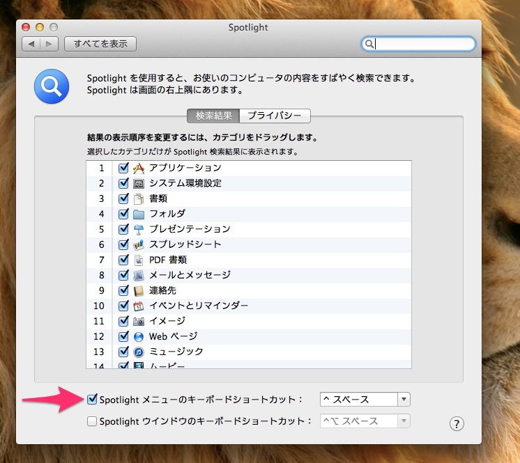Image resolution: width=520 pixels, height=463 pixels.
Task: Disable スプレッドシート in search results
Action: (x=123, y=244)
